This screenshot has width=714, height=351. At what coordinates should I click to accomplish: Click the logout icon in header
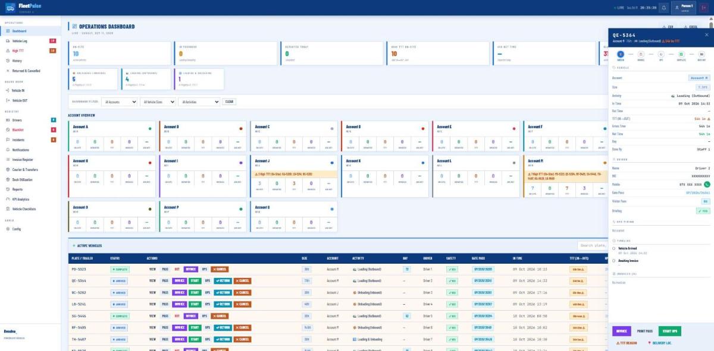(x=704, y=8)
